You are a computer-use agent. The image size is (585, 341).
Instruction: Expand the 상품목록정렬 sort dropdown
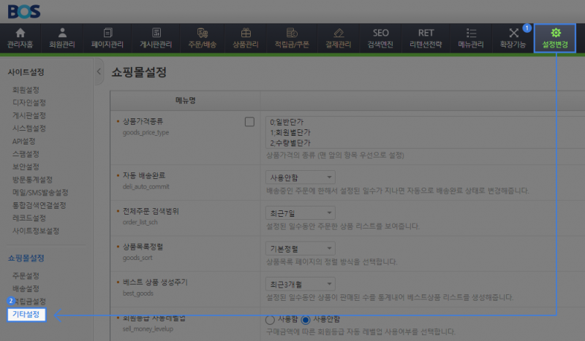(300, 248)
